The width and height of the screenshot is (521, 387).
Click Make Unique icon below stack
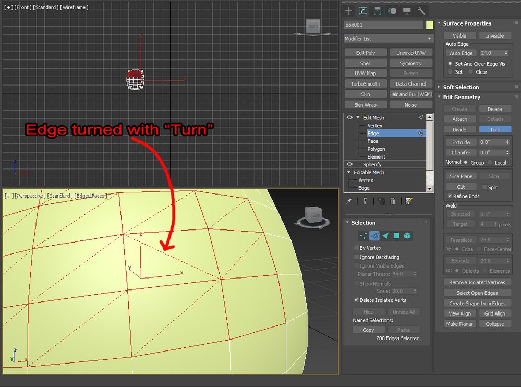tap(381, 201)
